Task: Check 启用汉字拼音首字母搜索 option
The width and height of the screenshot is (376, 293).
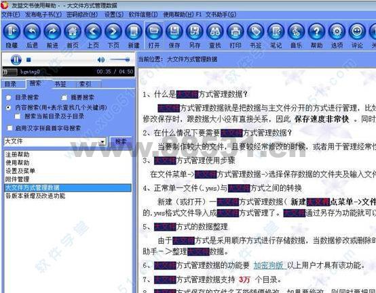Action: tap(10, 128)
